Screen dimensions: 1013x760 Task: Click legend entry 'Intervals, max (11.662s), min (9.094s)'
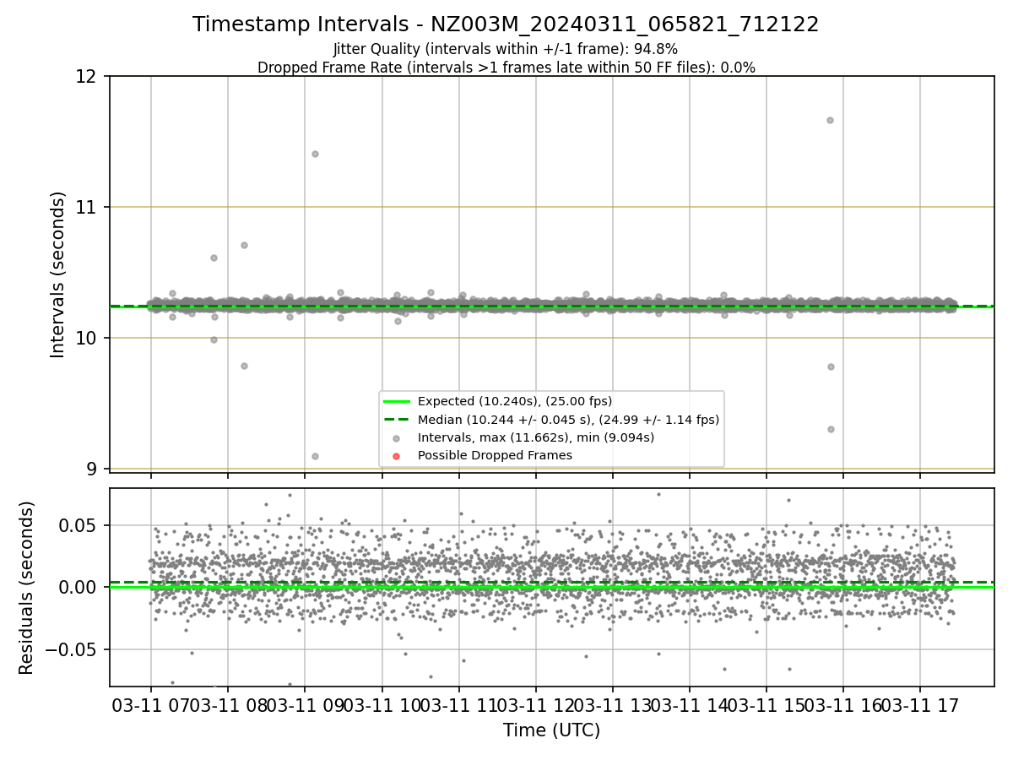(x=536, y=437)
